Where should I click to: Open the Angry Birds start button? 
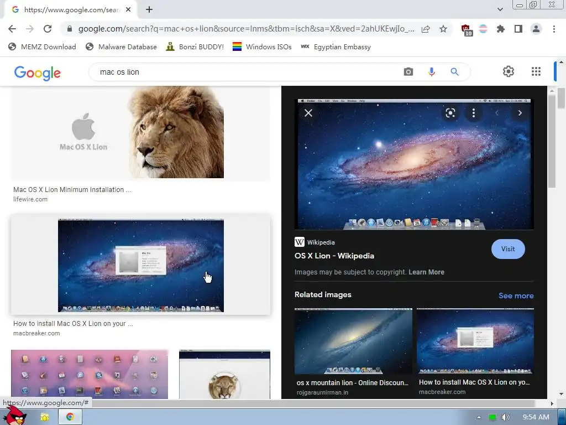tap(14, 415)
